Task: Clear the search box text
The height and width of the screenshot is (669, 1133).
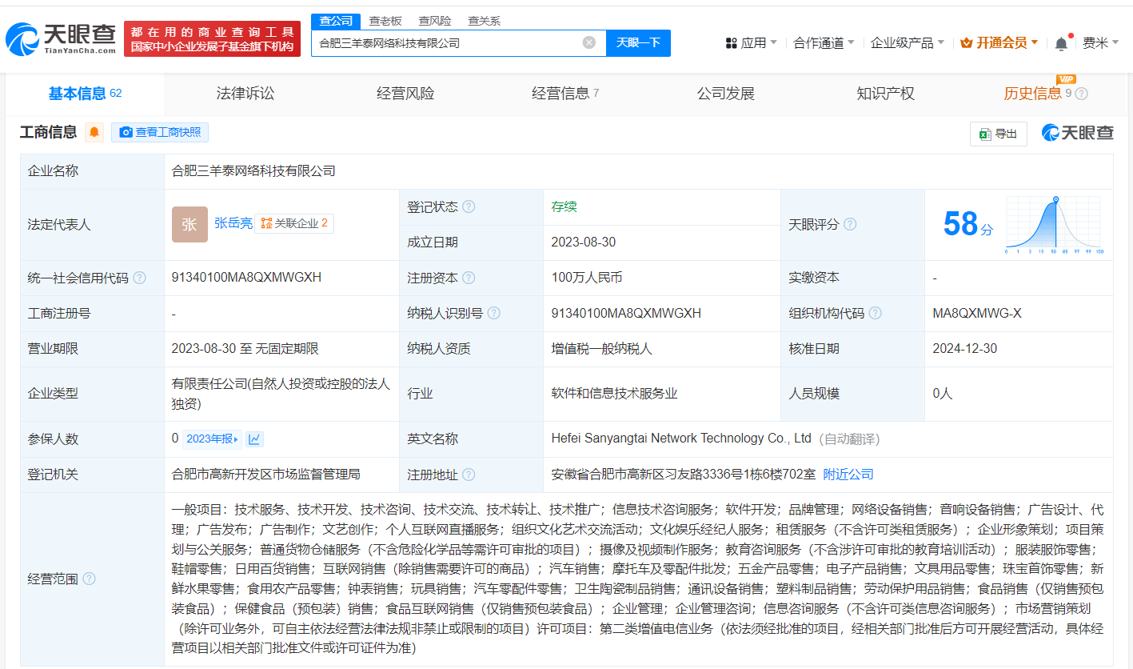Action: tap(589, 42)
